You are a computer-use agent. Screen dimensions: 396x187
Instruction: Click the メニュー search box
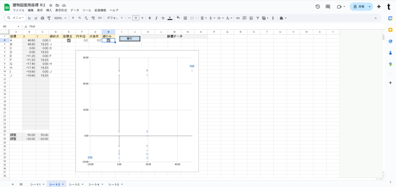[x=15, y=18]
